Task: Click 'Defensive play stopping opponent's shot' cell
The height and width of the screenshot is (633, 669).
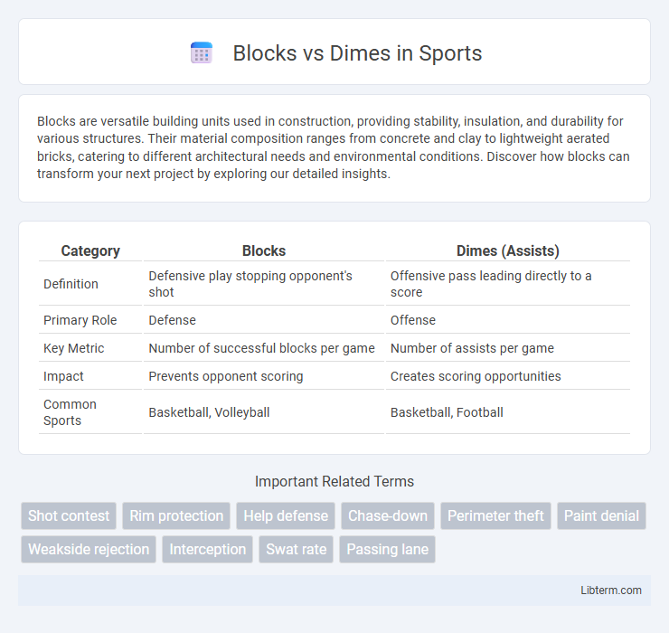Action: tap(264, 284)
